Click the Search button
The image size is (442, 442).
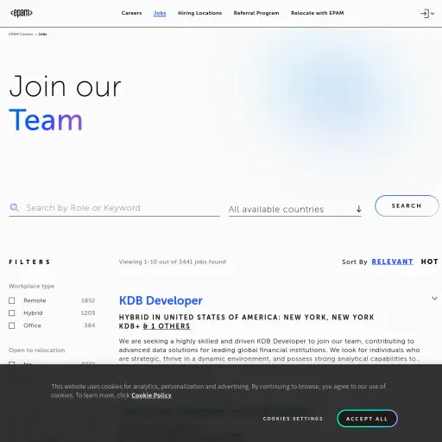pyautogui.click(x=407, y=205)
